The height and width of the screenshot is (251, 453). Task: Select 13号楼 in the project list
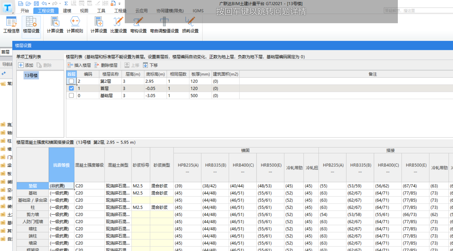click(x=31, y=75)
